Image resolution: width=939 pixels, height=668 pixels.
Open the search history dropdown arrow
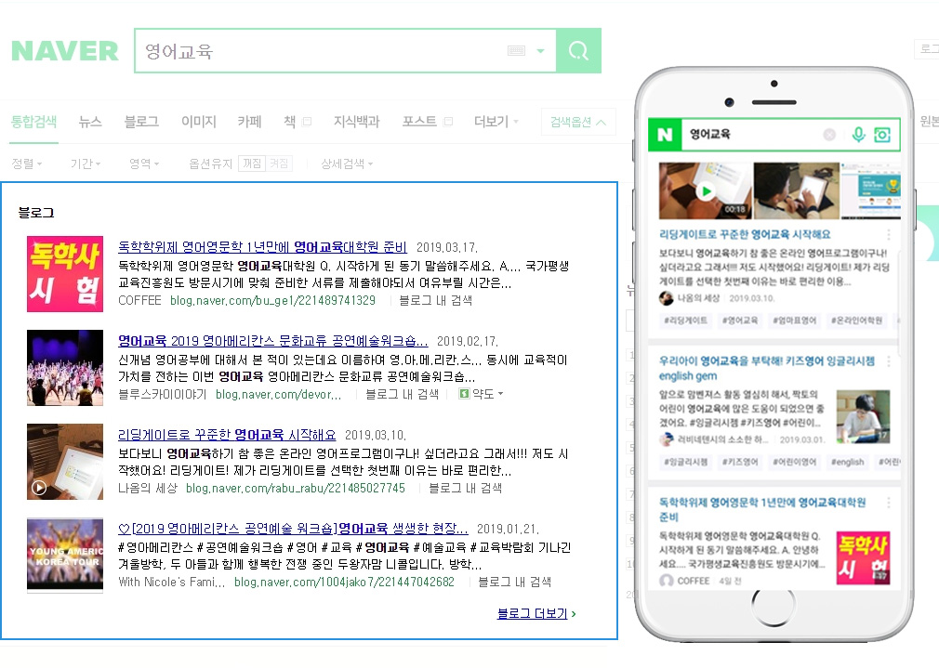coord(541,51)
